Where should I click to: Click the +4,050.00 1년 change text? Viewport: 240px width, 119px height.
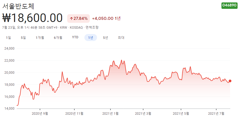106,18
